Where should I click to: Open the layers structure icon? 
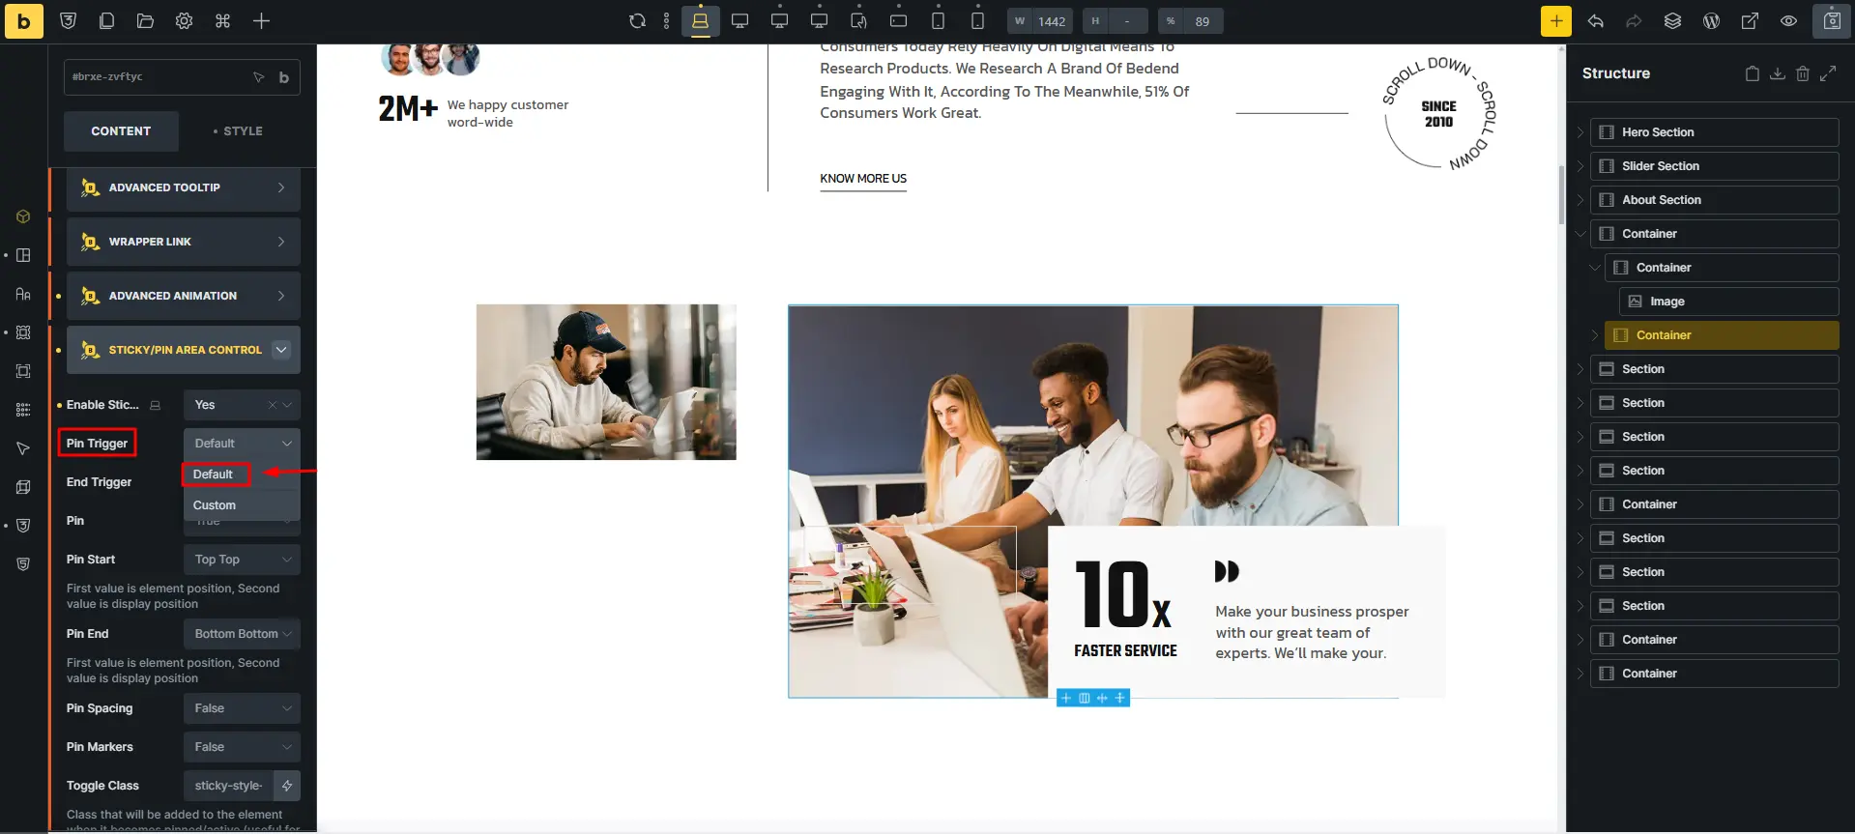click(x=1672, y=21)
